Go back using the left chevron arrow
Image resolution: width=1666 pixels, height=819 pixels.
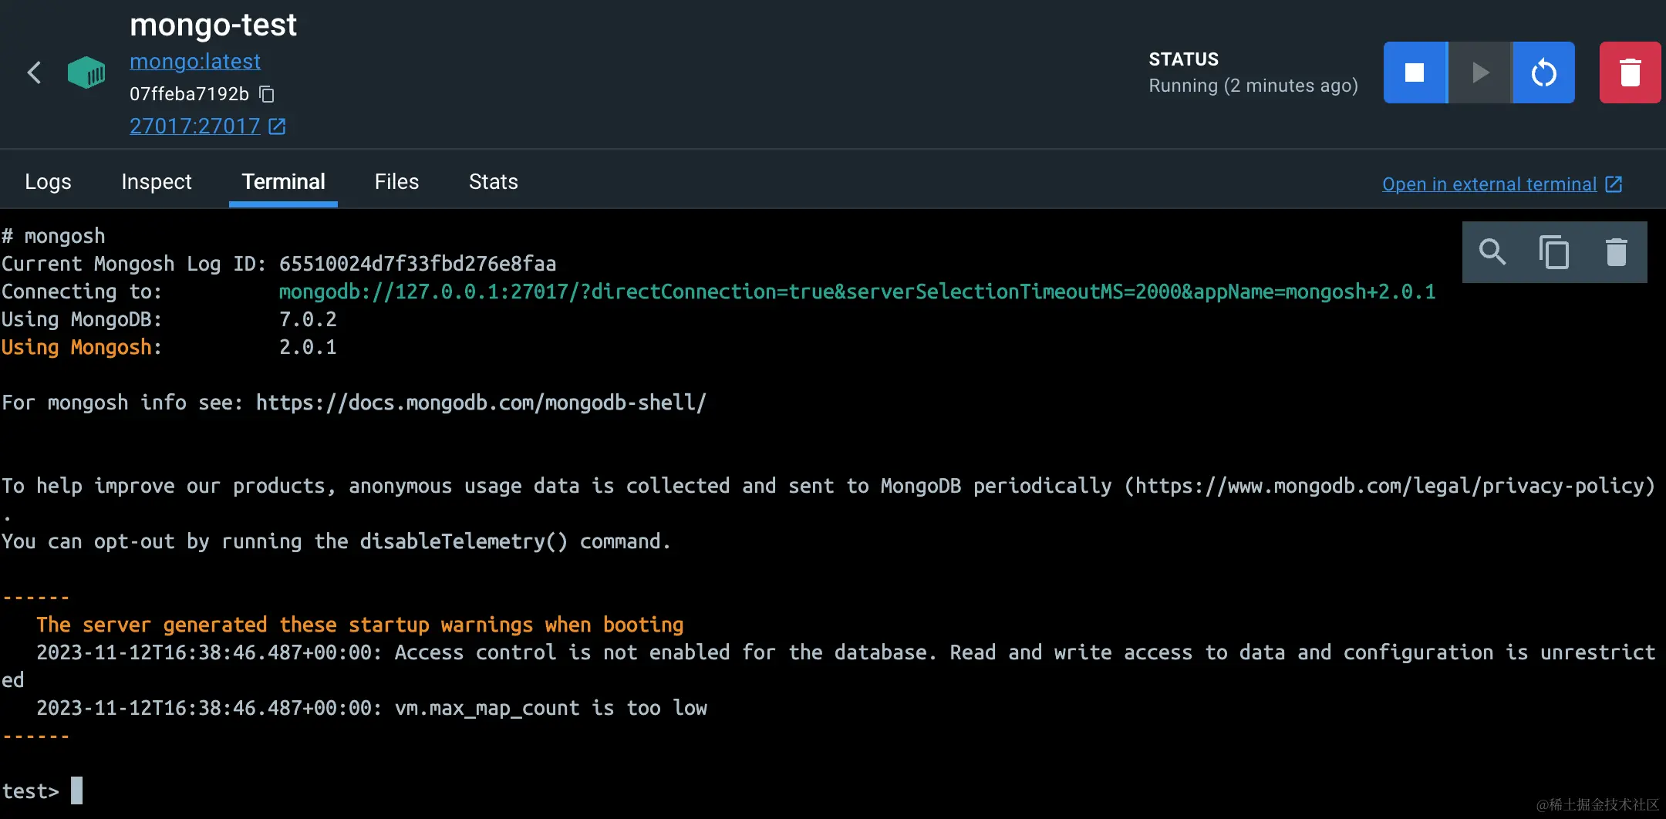(x=34, y=72)
